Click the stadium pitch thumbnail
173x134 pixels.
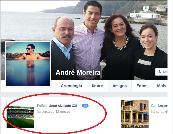coord(20,114)
